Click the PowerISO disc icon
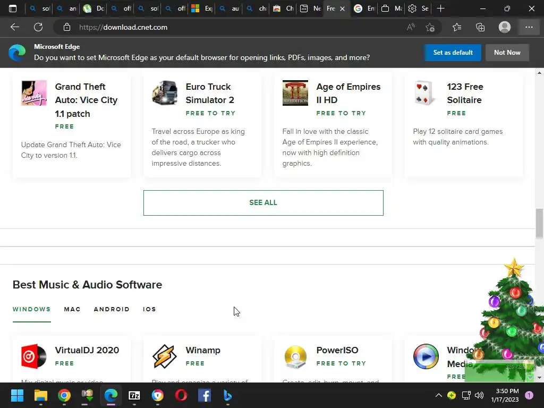This screenshot has height=408, width=544. pyautogui.click(x=295, y=356)
